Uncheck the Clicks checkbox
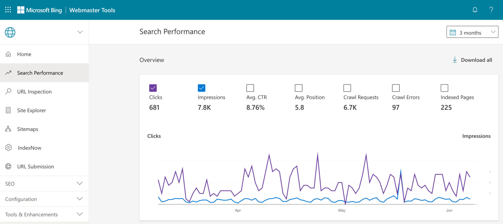This screenshot has width=503, height=224. point(153,88)
